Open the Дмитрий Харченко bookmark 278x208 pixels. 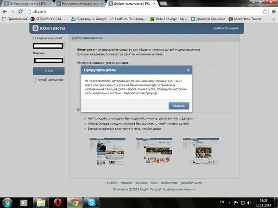pyautogui.click(x=208, y=19)
